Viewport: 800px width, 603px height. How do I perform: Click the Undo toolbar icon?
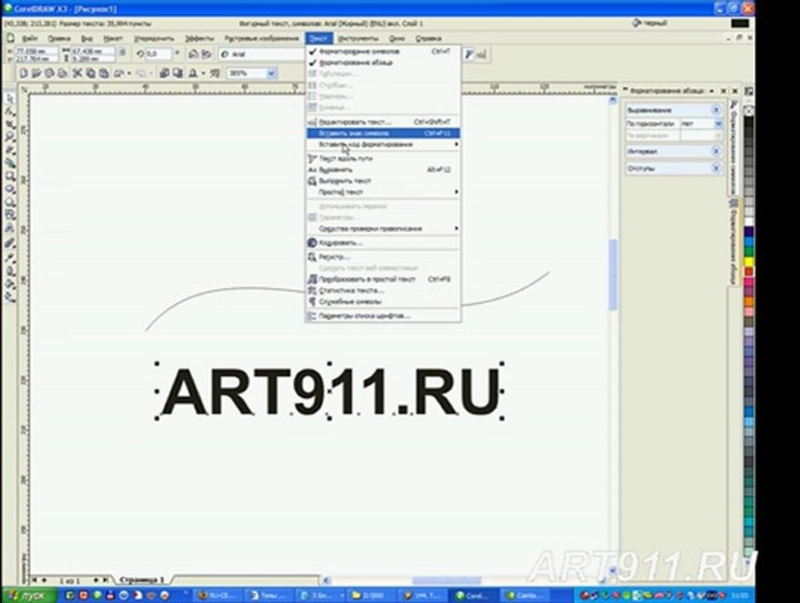click(x=119, y=74)
